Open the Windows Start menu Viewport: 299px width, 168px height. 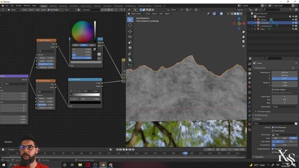click(4, 165)
